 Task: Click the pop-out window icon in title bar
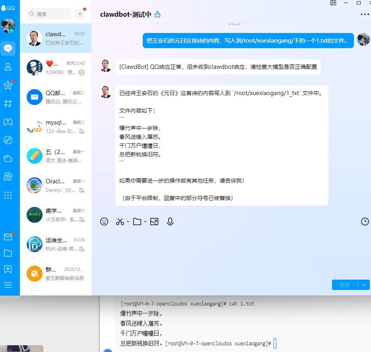click(x=333, y=3)
